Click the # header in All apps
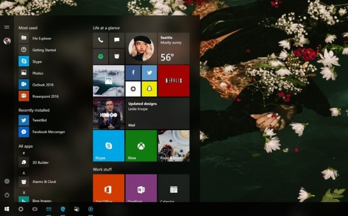The image size is (348, 216). [24, 154]
